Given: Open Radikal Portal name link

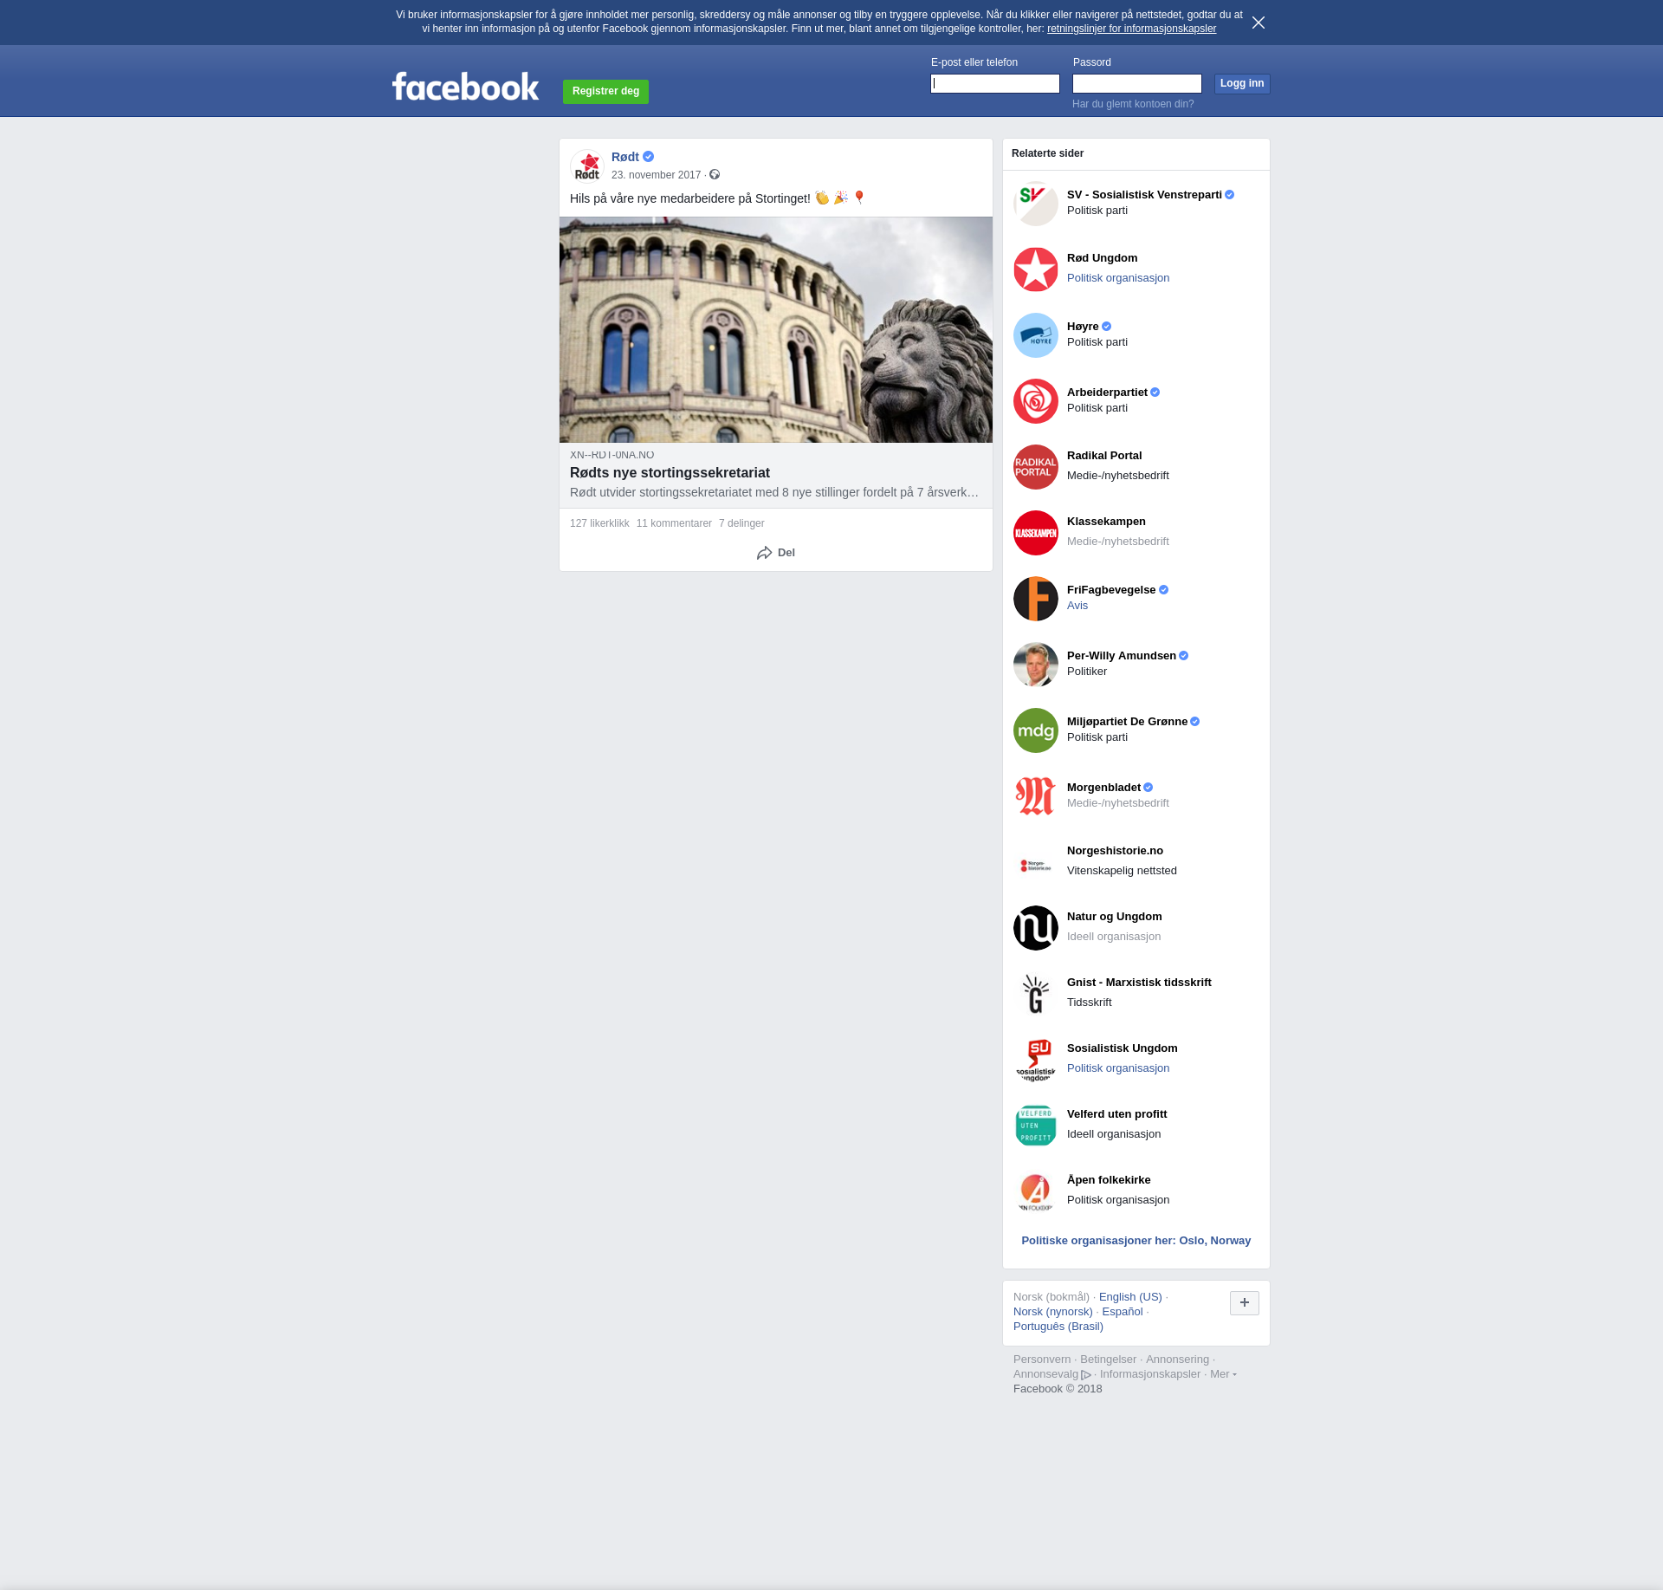Looking at the screenshot, I should 1104,456.
